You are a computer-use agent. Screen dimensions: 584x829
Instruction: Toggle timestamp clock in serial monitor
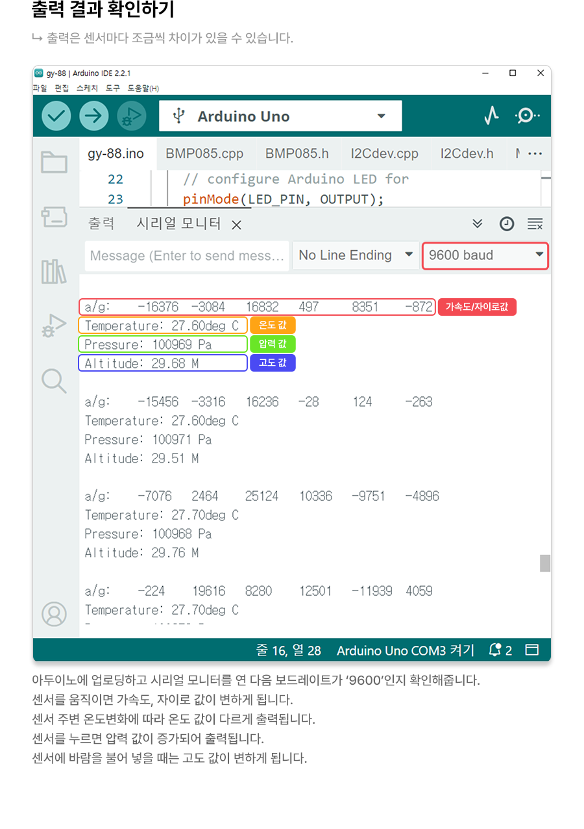(506, 224)
